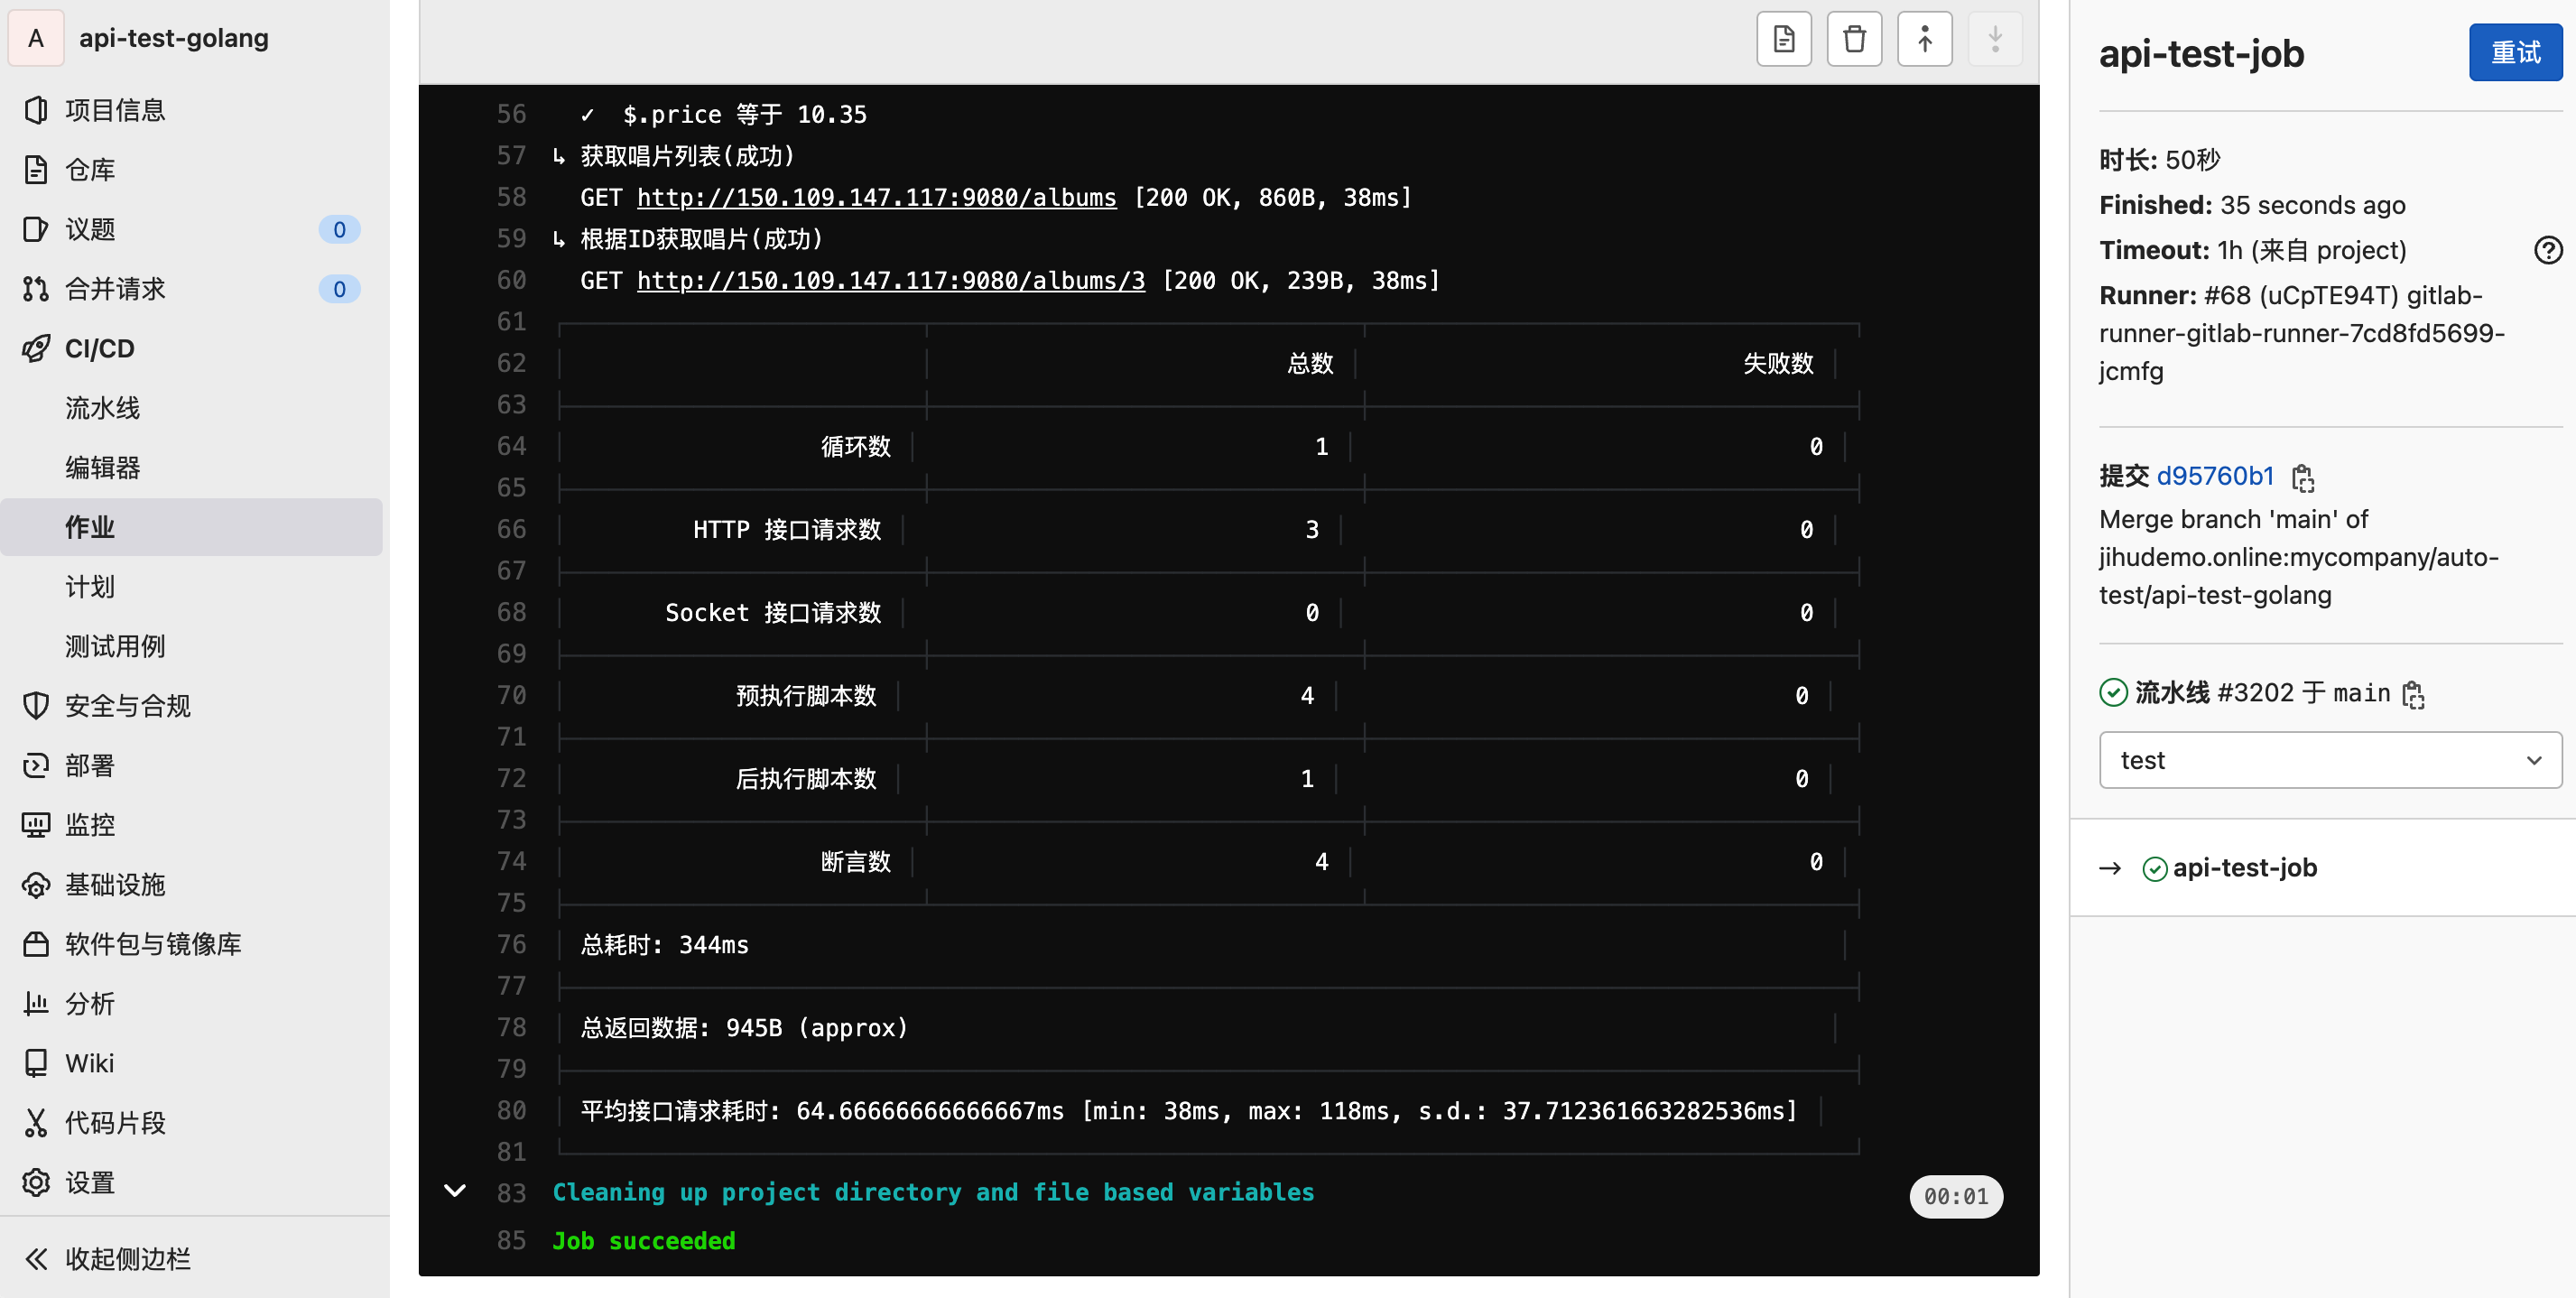Open the 编辑器 editor menu item
Image resolution: width=2576 pixels, height=1298 pixels.
click(102, 467)
